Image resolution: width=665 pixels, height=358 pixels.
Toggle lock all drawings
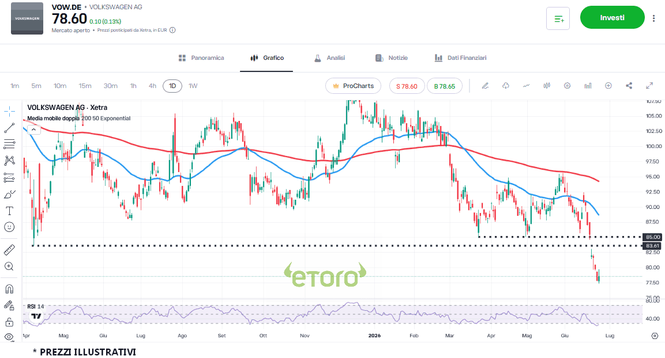pos(9,322)
